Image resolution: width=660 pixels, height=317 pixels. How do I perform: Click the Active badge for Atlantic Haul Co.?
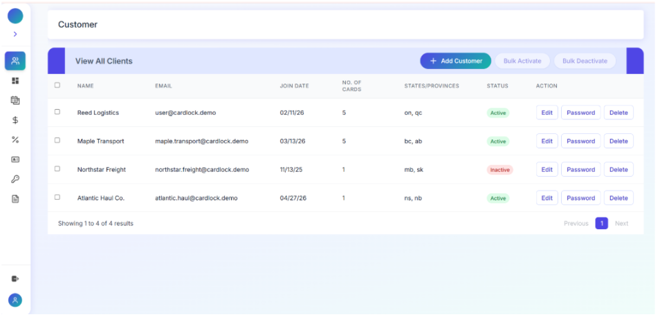tap(498, 198)
